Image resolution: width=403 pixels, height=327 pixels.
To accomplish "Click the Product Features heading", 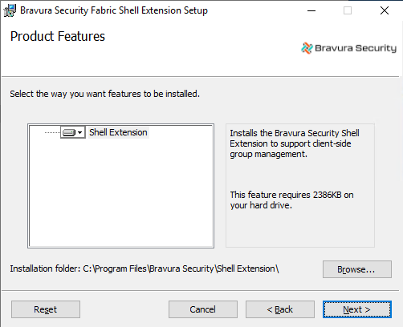I will click(x=58, y=36).
